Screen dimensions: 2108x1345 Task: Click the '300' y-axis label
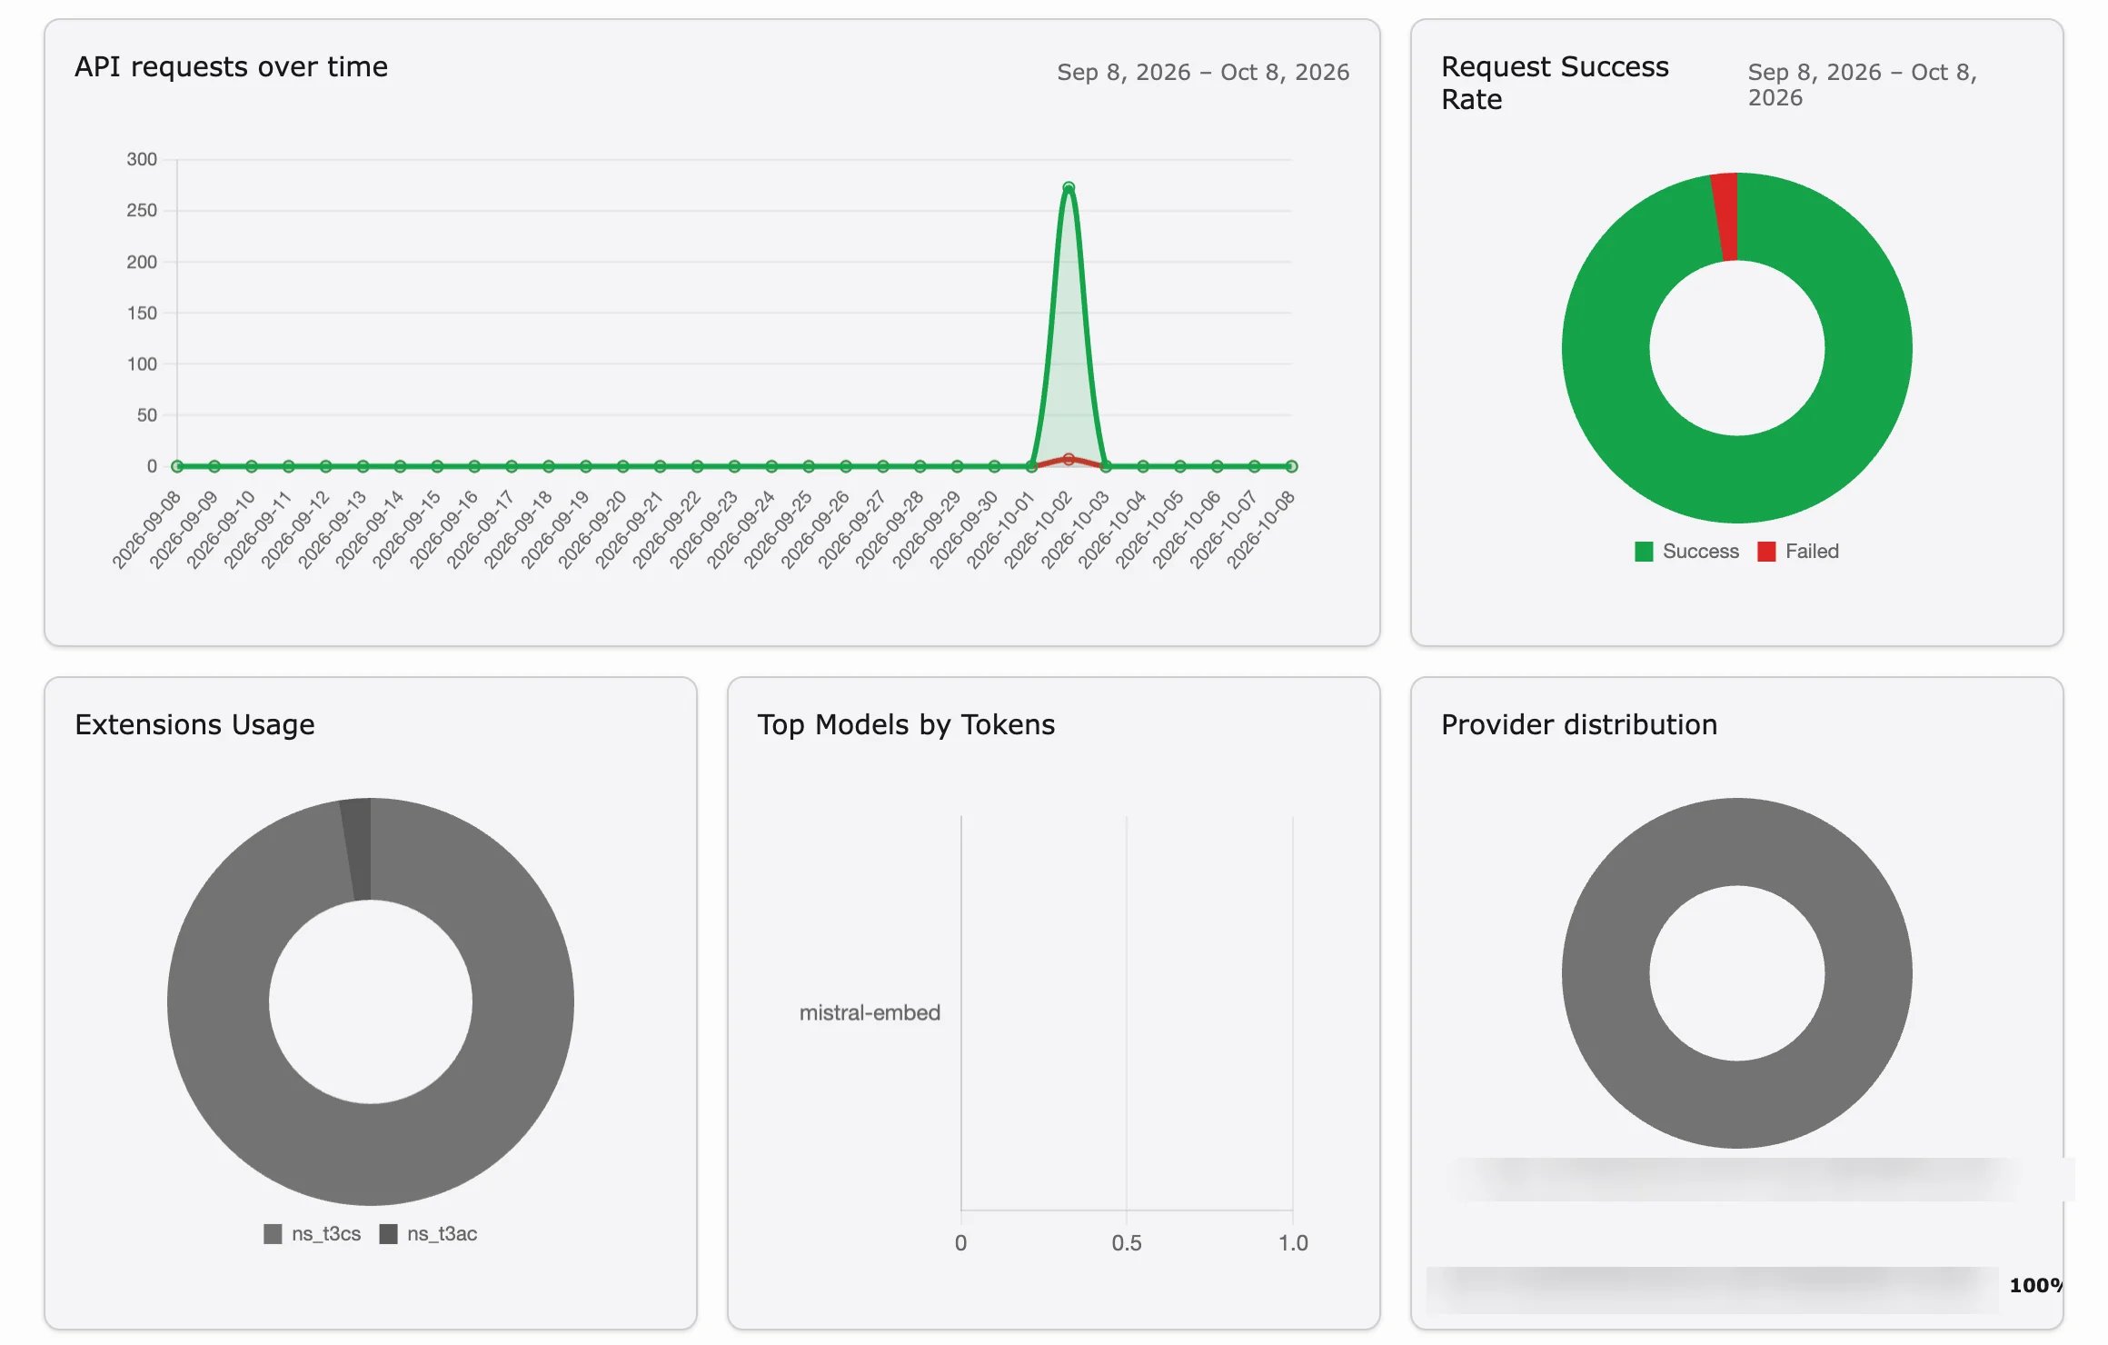pos(142,160)
